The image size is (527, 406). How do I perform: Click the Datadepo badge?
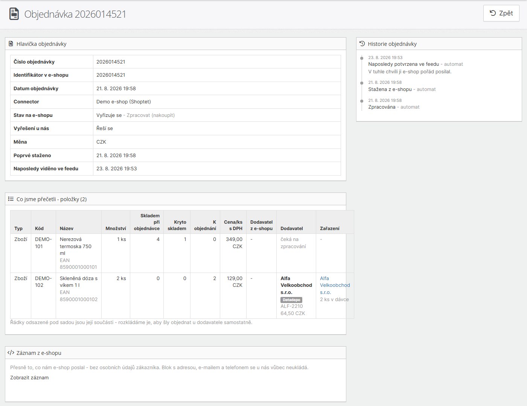click(291, 300)
